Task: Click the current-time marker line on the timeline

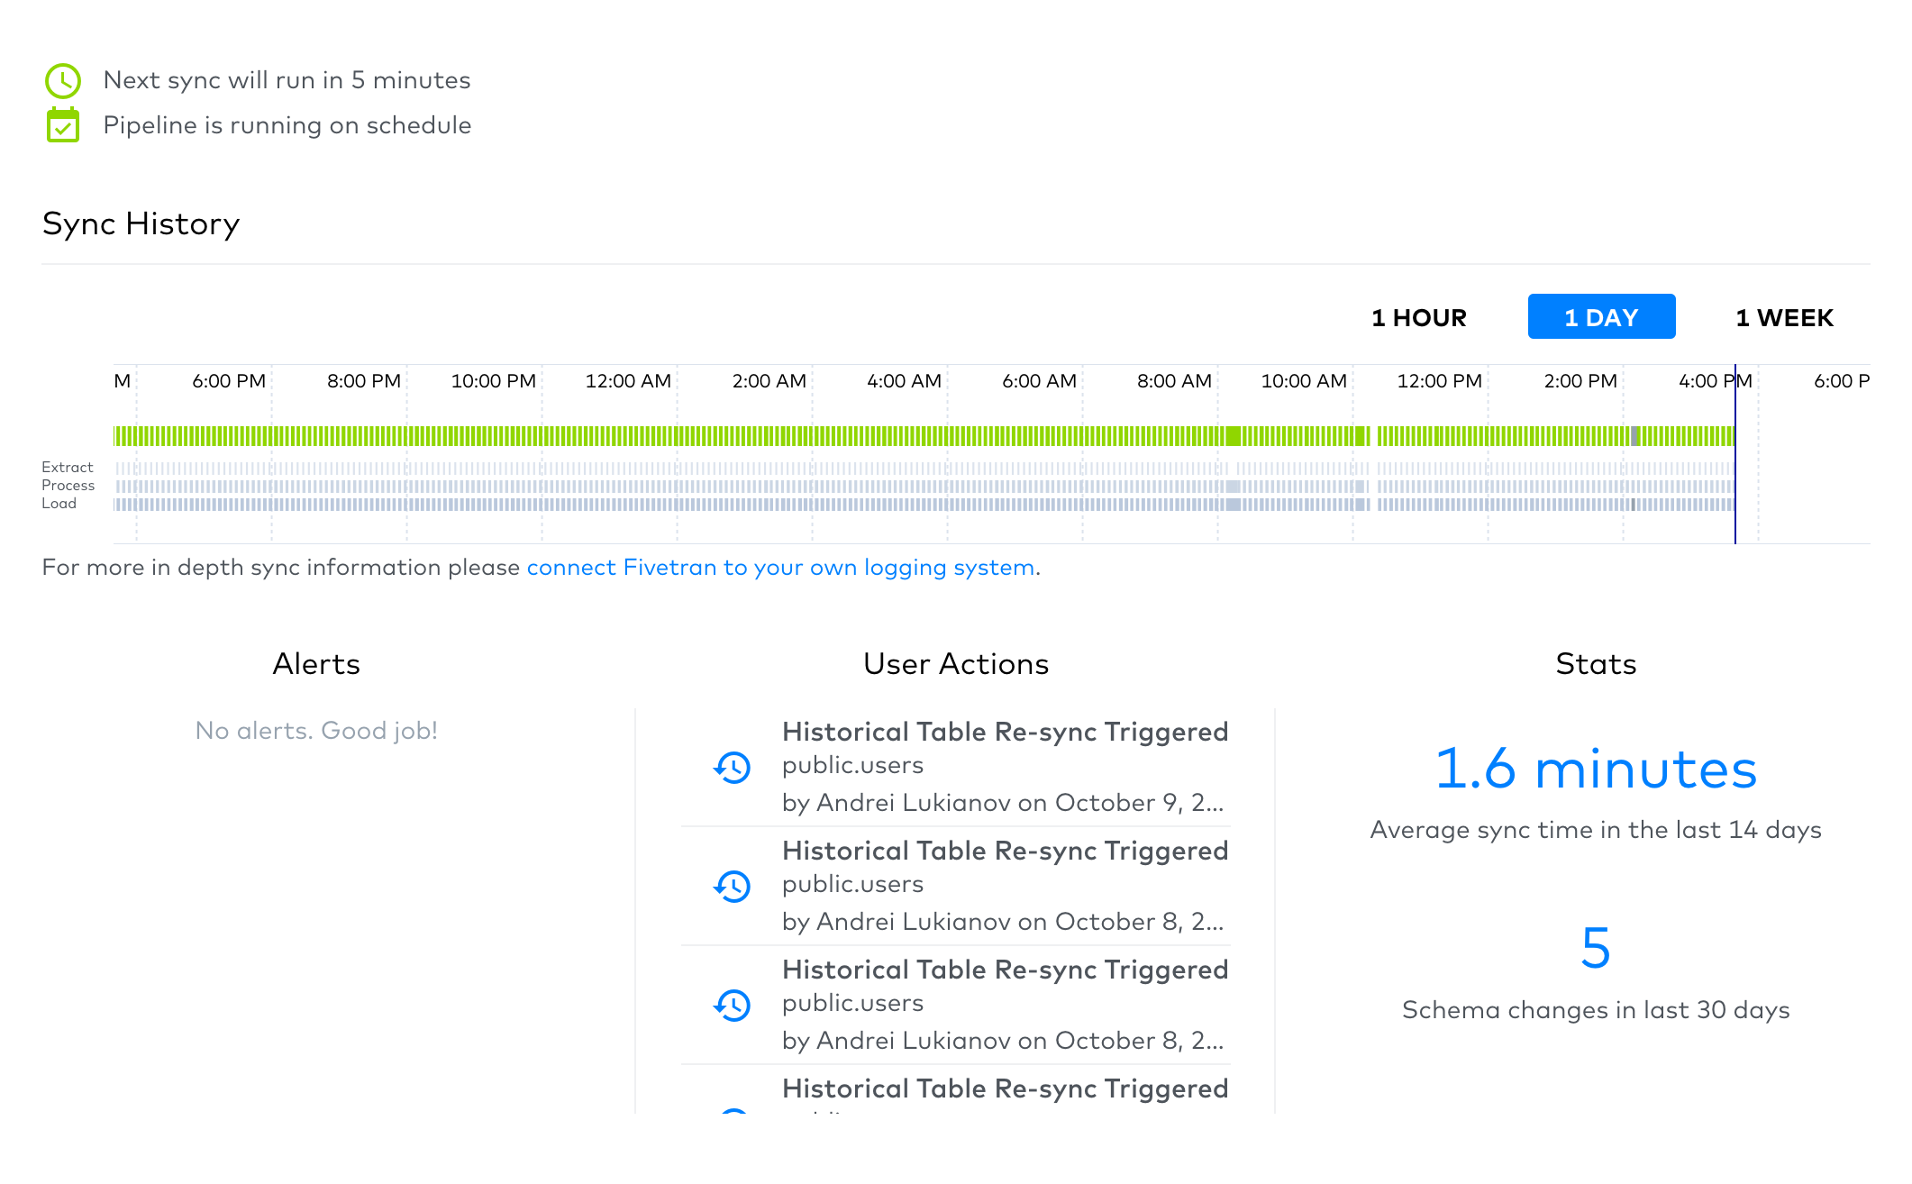Action: tap(1734, 454)
